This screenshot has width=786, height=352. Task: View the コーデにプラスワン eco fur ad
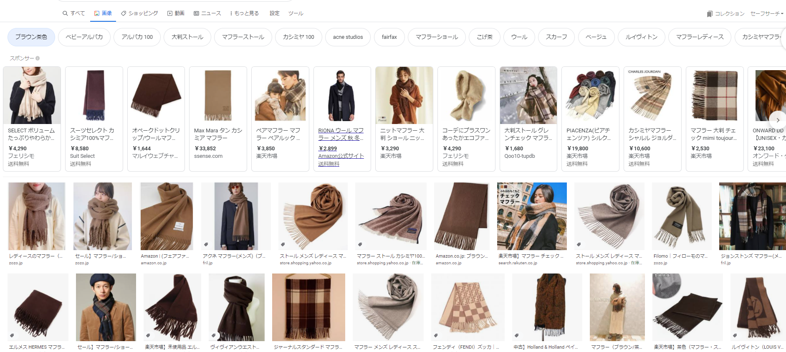(x=466, y=119)
